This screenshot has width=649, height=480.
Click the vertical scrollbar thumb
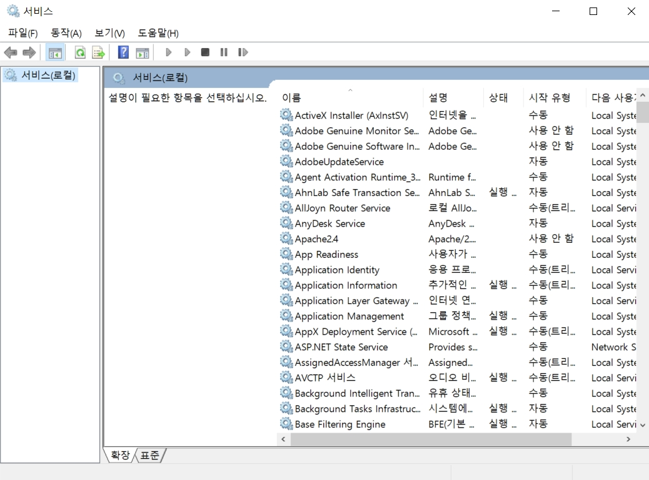point(642,112)
